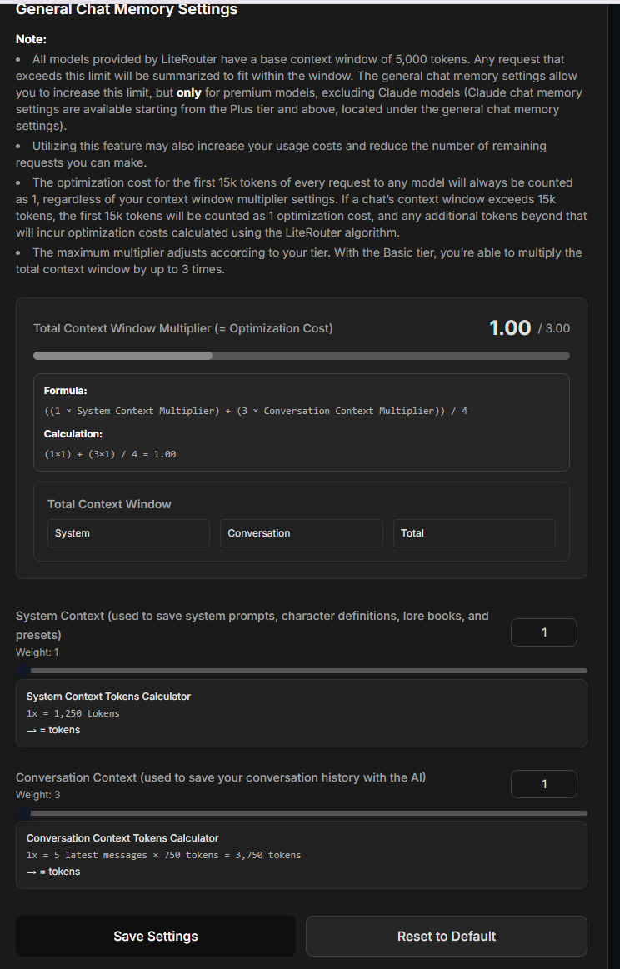Click the System Context weight slider track

pos(300,670)
